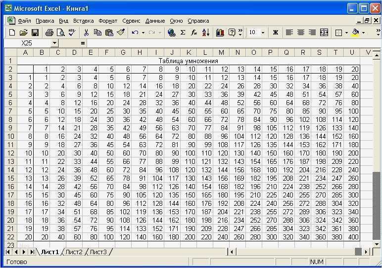Click the greyed-out Redo arrow
This screenshot has height=268, width=382.
tap(151, 32)
